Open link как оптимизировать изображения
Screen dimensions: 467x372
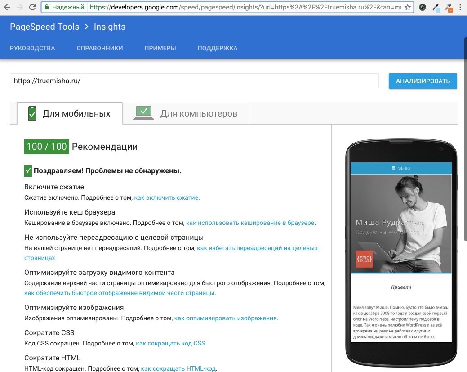tap(226, 318)
